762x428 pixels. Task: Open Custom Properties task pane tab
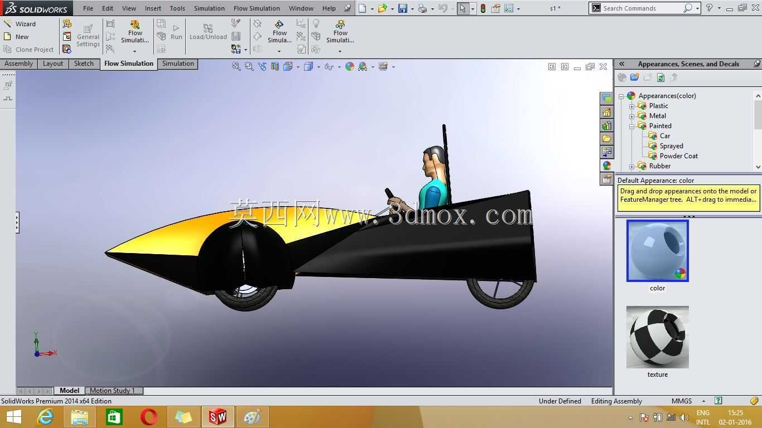(606, 179)
